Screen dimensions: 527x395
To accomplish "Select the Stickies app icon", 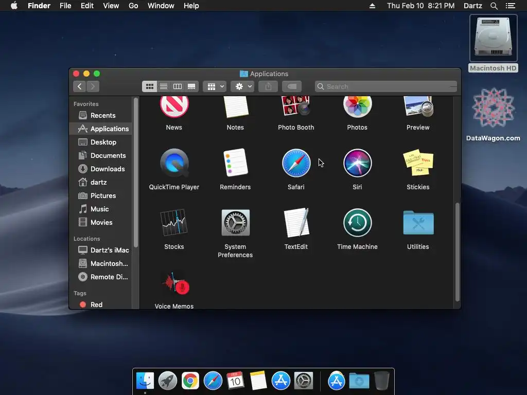I will tap(418, 163).
